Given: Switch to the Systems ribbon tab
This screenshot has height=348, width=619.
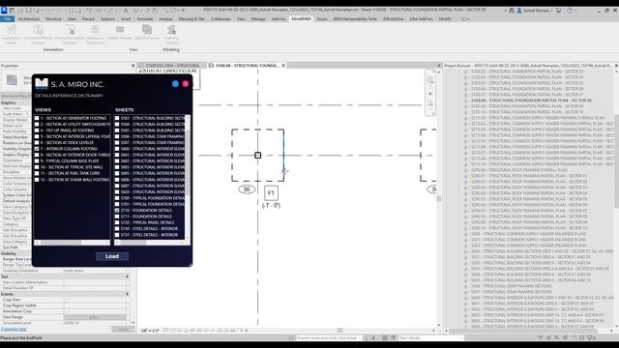Looking at the screenshot, I should 107,19.
